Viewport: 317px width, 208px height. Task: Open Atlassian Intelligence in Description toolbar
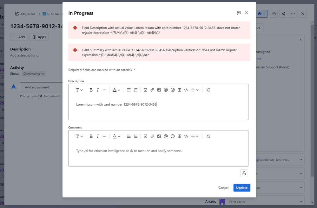tap(208, 90)
